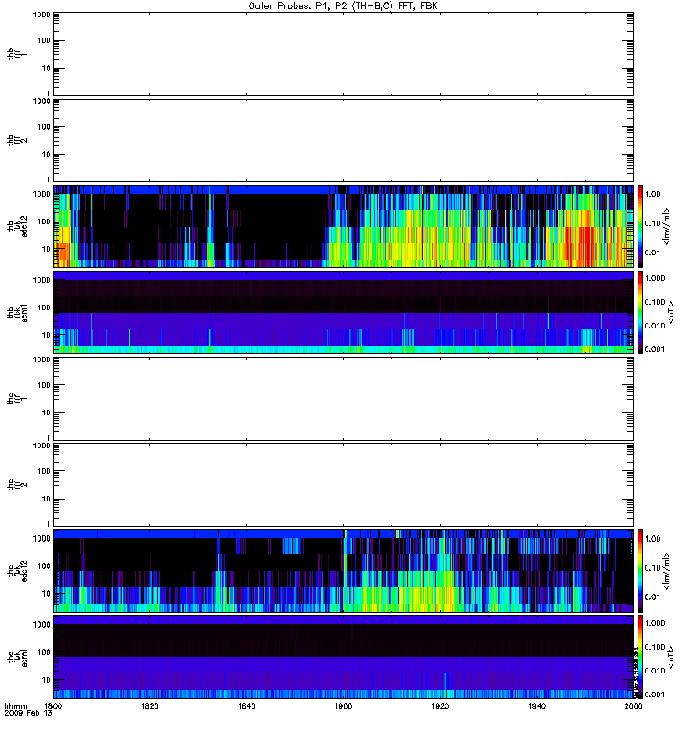Click inside the thc fbk edc12 spectrogram
The width and height of the screenshot is (686, 732).
343,570
